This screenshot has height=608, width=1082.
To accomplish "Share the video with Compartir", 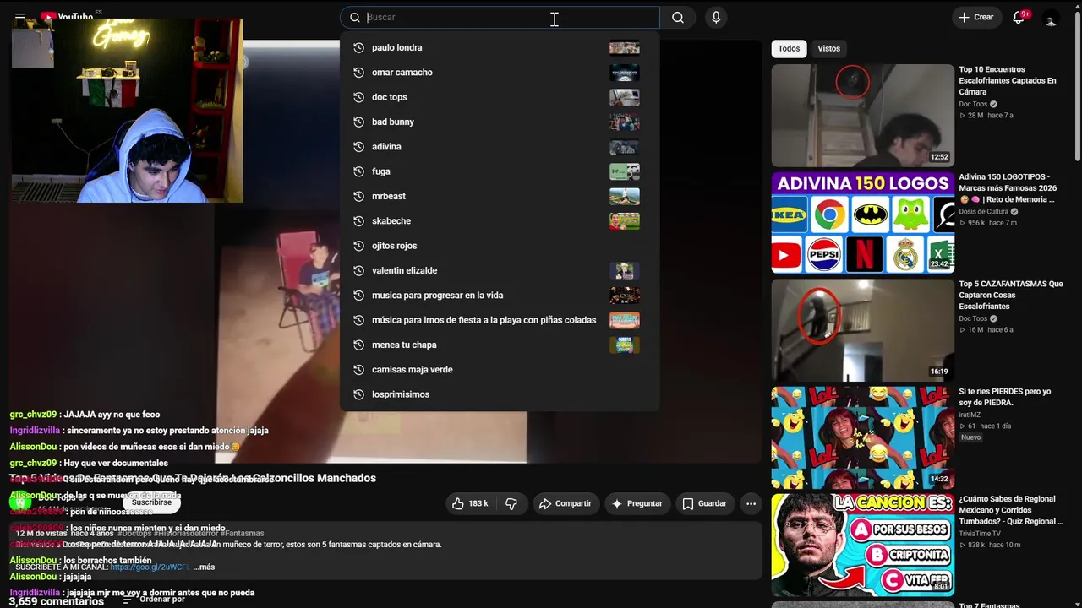I will [566, 503].
